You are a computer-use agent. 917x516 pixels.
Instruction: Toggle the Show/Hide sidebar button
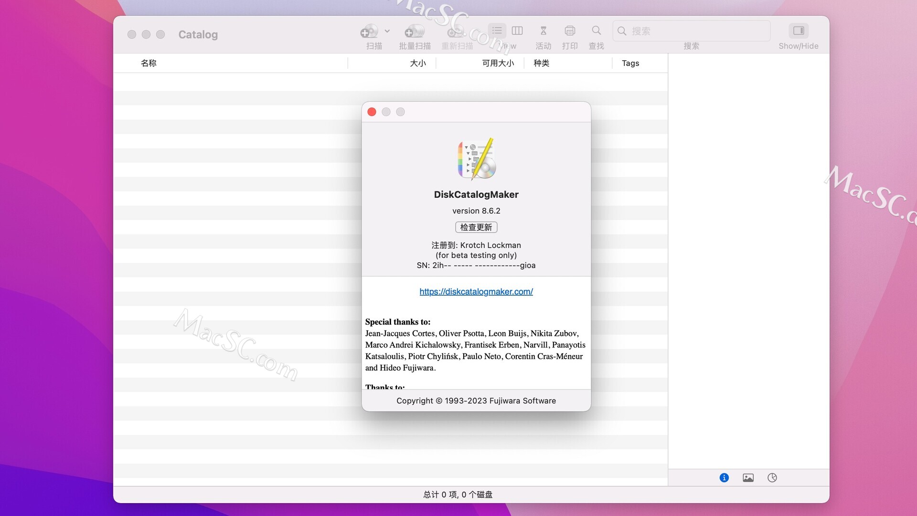[x=798, y=31]
